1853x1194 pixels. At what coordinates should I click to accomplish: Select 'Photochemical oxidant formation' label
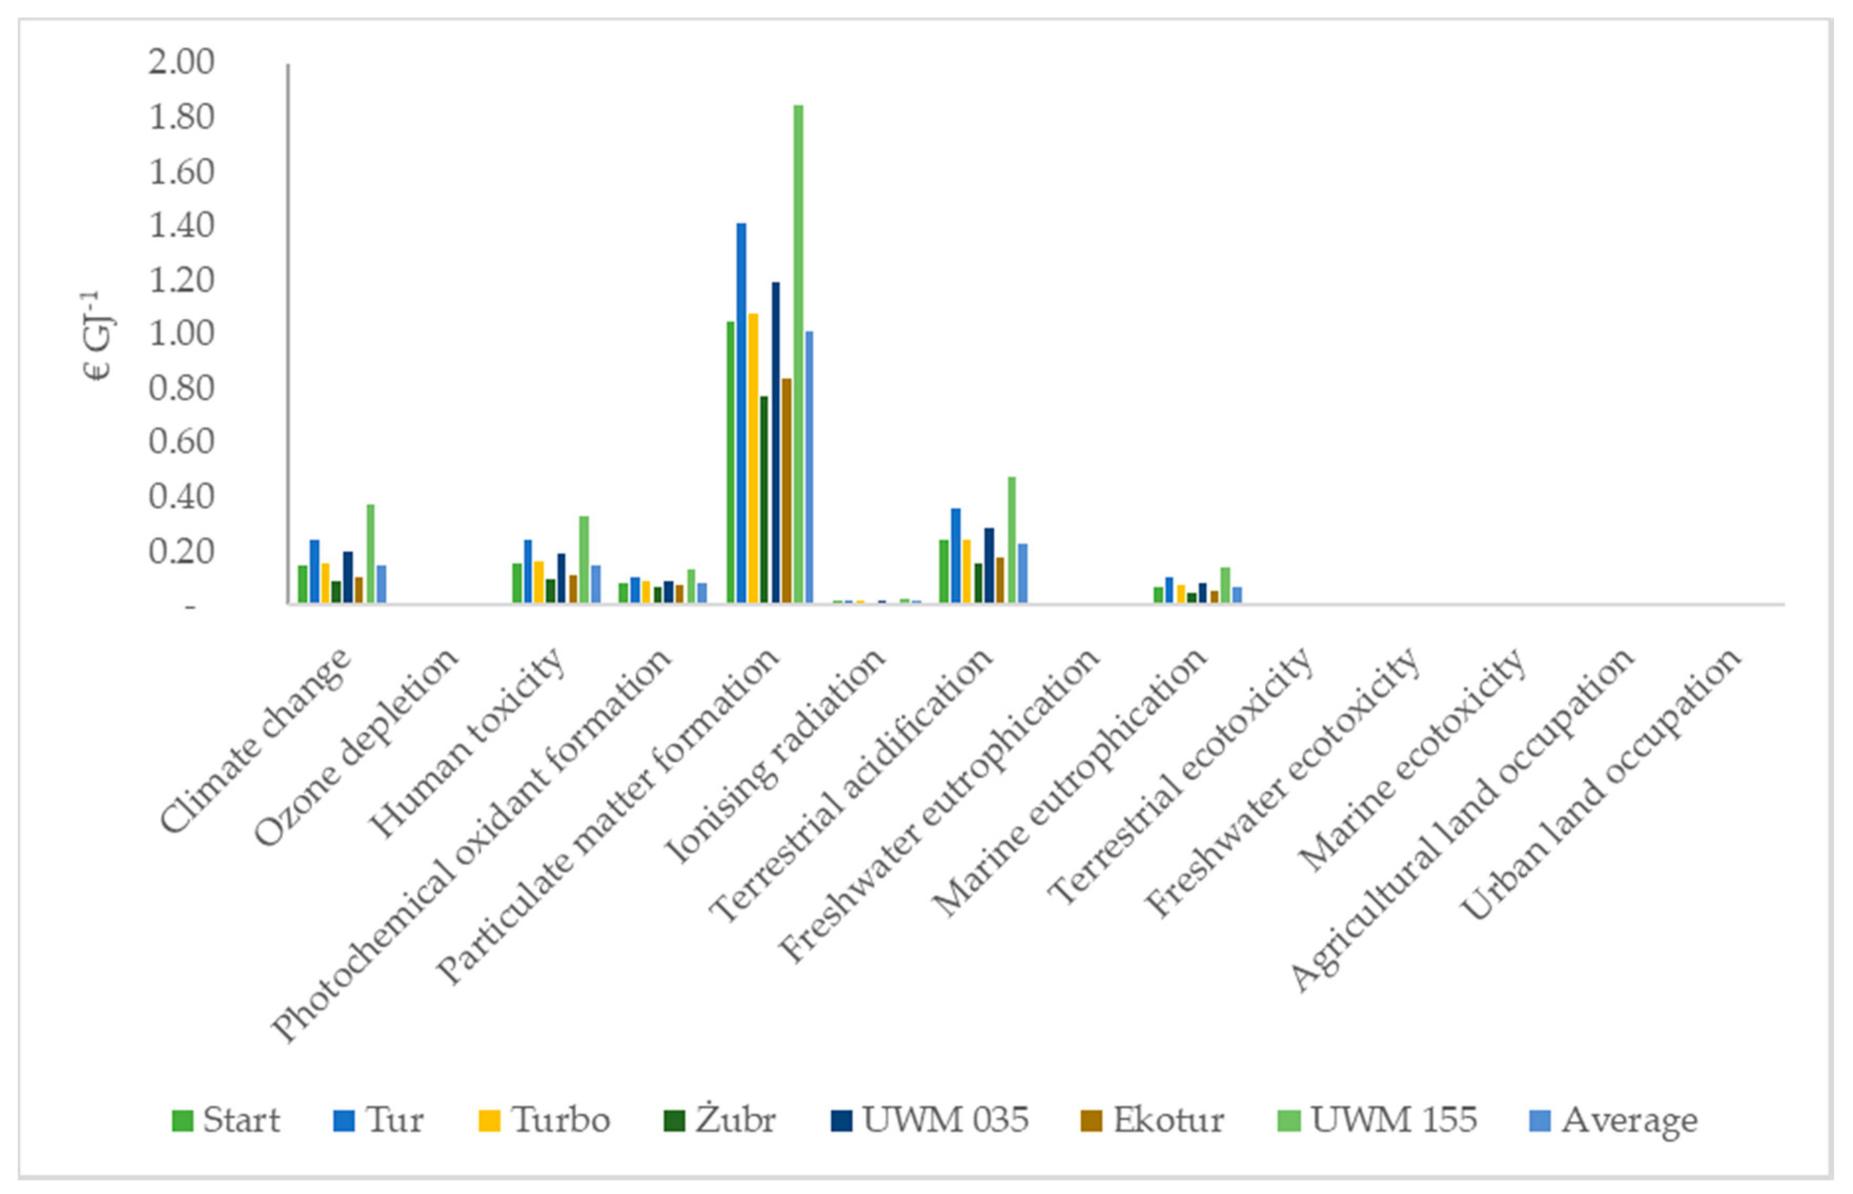pyautogui.click(x=471, y=845)
